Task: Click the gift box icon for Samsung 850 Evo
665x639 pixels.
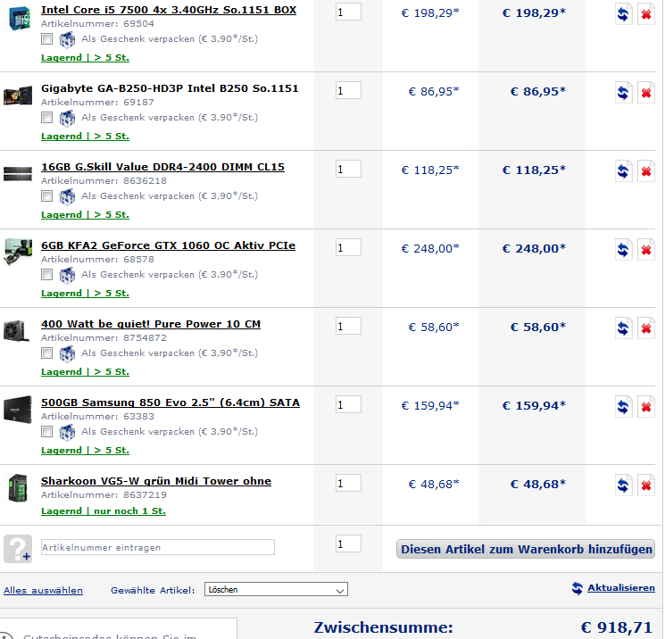Action: coord(67,432)
